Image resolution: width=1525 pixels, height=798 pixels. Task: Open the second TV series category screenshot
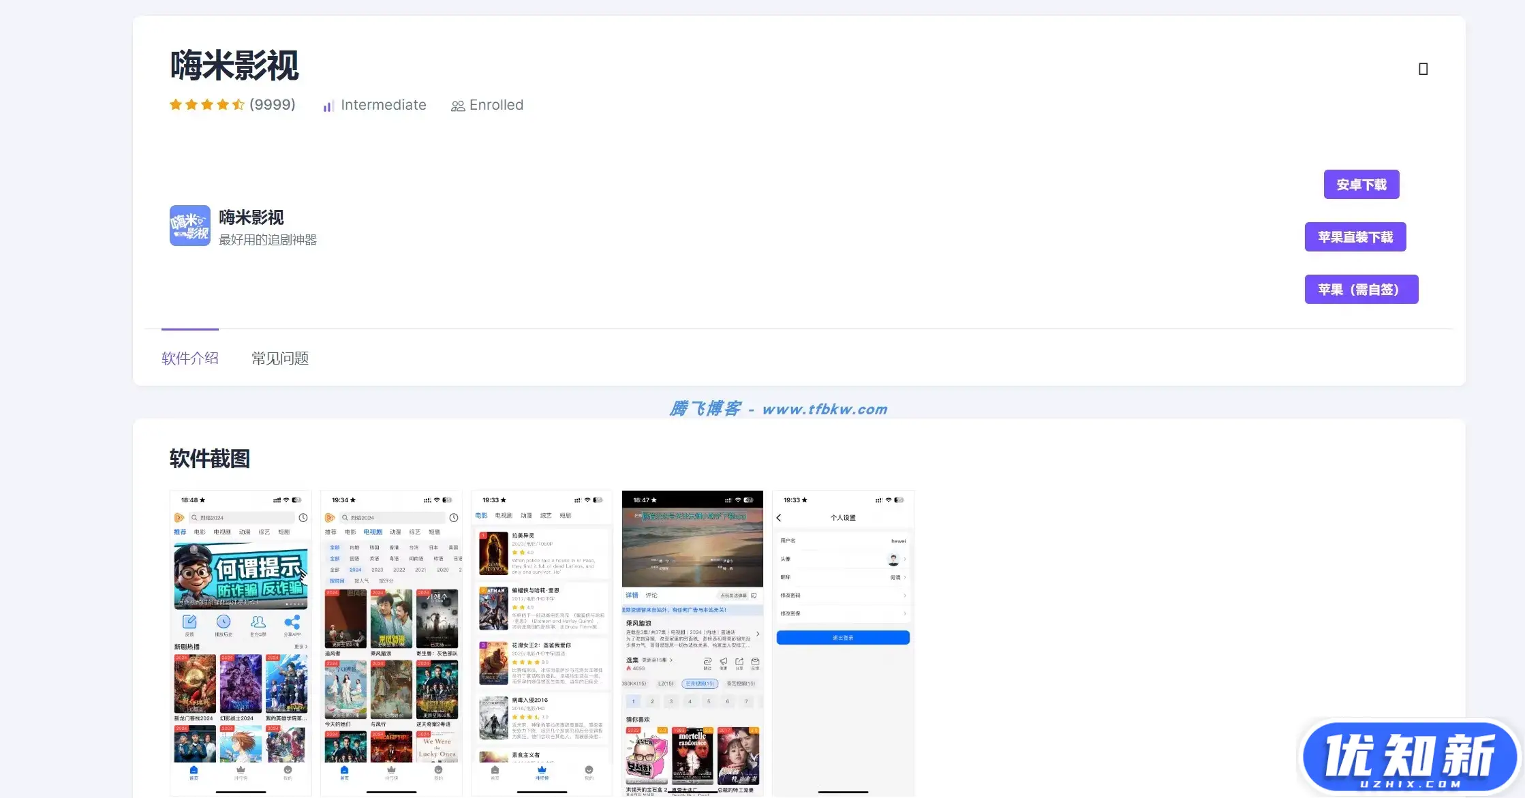[391, 643]
